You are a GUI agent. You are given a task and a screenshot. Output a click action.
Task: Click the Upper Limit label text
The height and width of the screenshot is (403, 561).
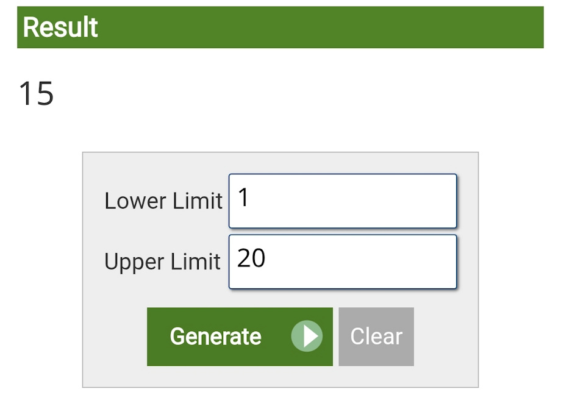tap(162, 262)
